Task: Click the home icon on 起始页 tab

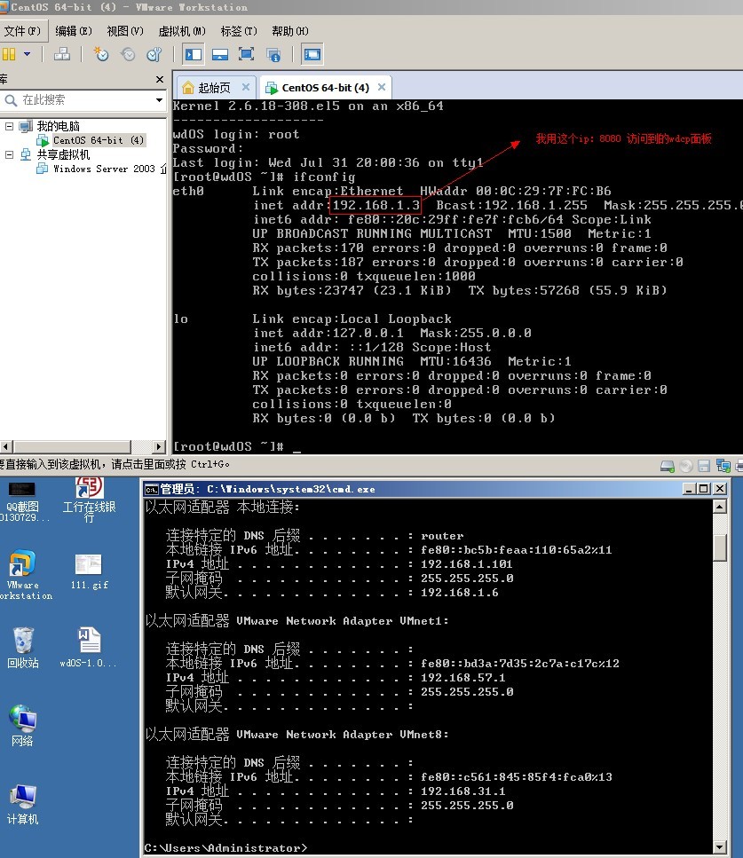Action: coord(188,88)
